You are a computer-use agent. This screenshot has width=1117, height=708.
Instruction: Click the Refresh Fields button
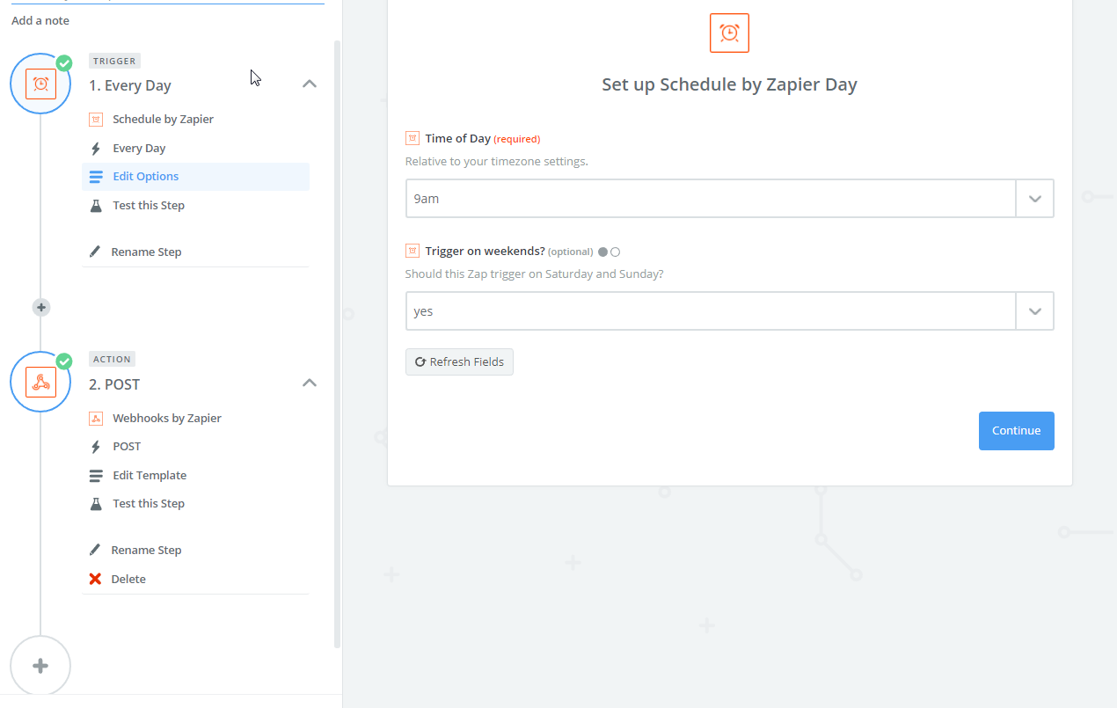[x=459, y=362]
